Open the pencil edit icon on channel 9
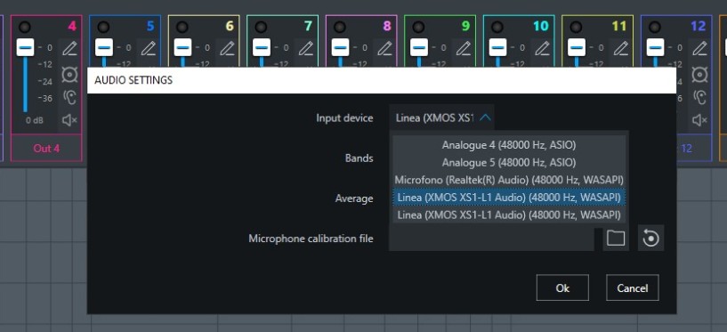The width and height of the screenshot is (727, 332). click(464, 48)
